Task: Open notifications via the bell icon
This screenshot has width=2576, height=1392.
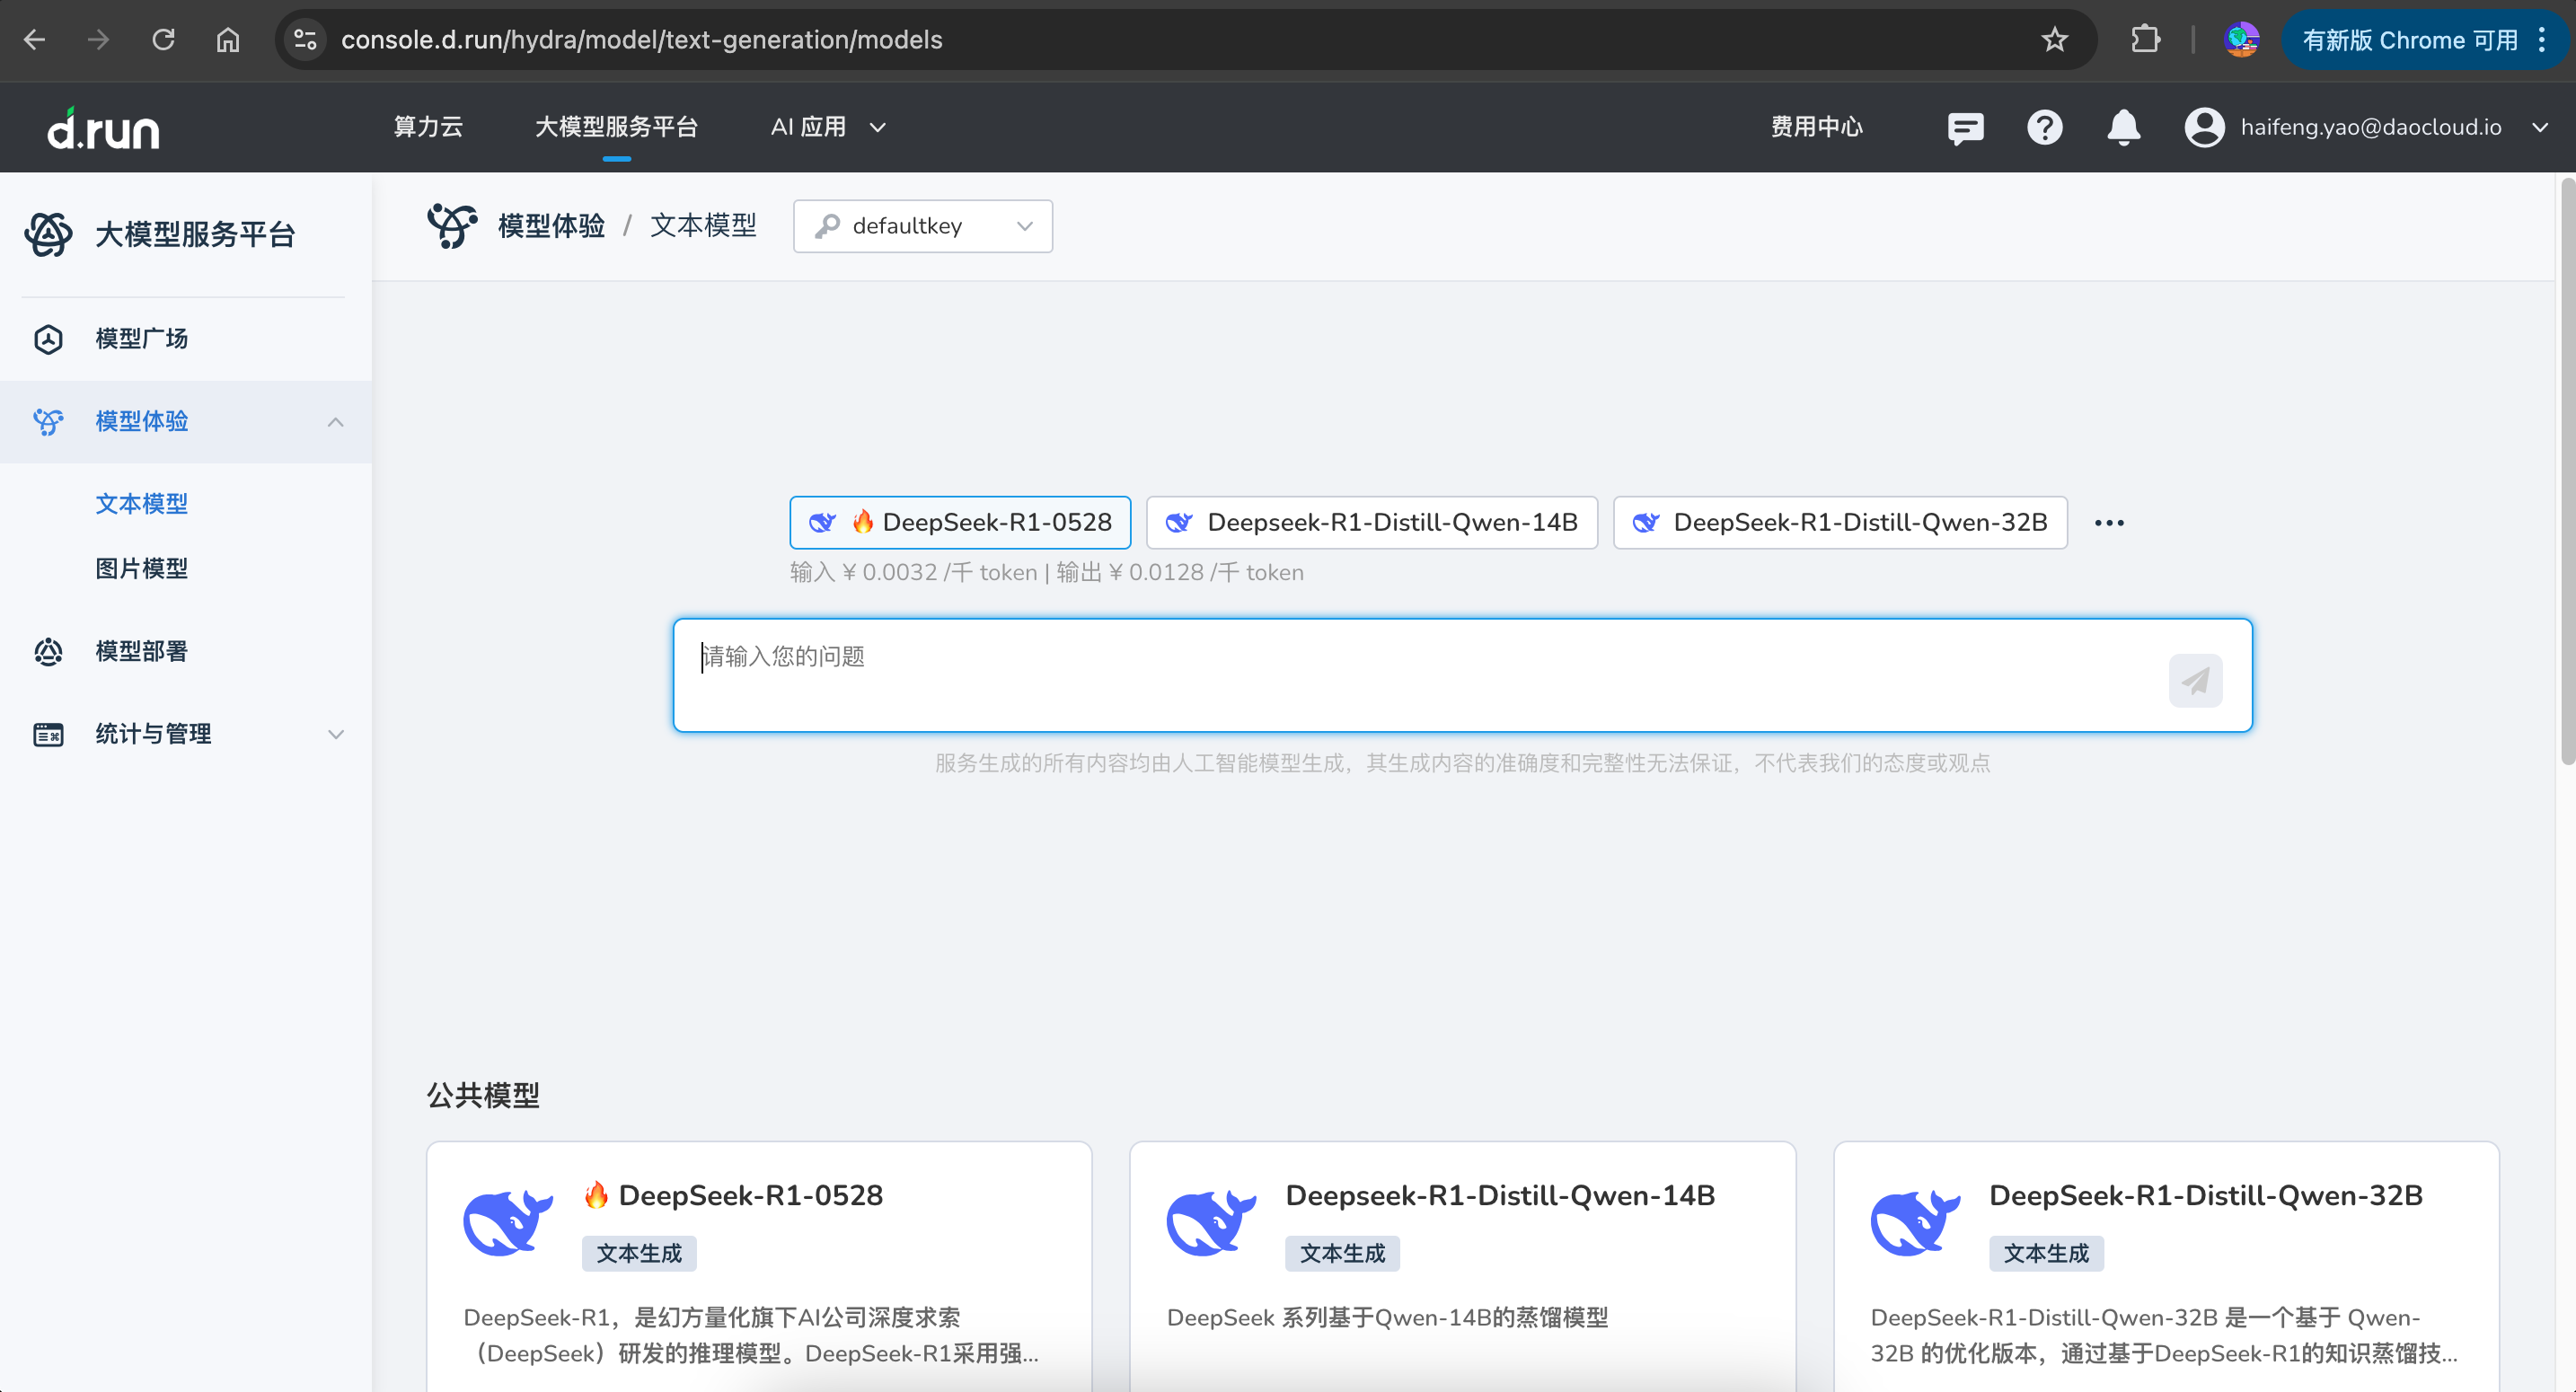Action: (x=2123, y=128)
